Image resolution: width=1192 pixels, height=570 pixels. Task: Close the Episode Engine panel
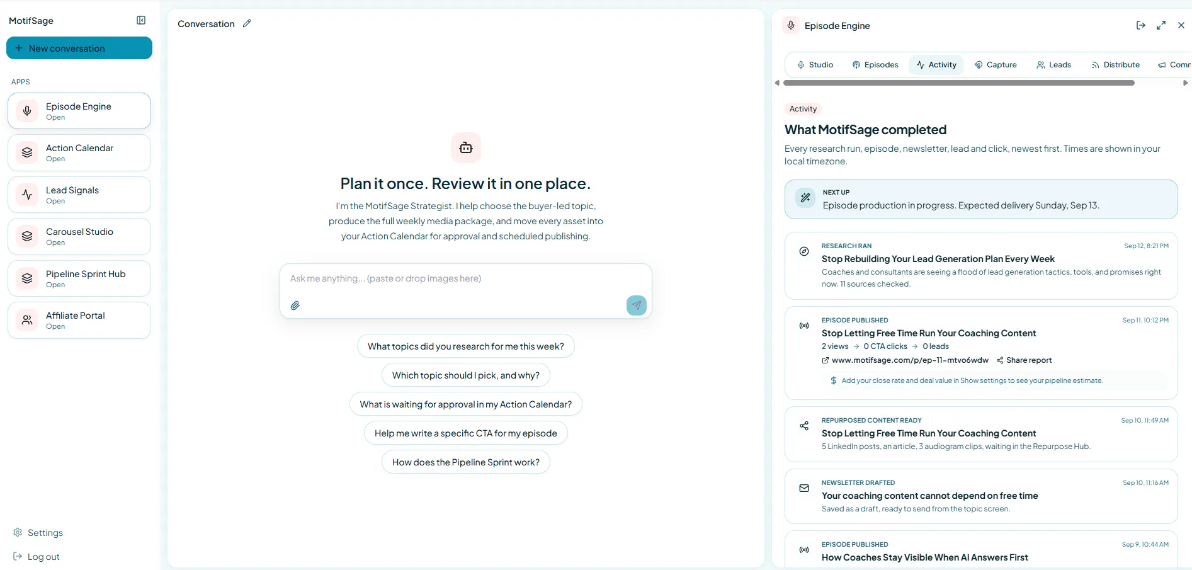coord(1181,25)
